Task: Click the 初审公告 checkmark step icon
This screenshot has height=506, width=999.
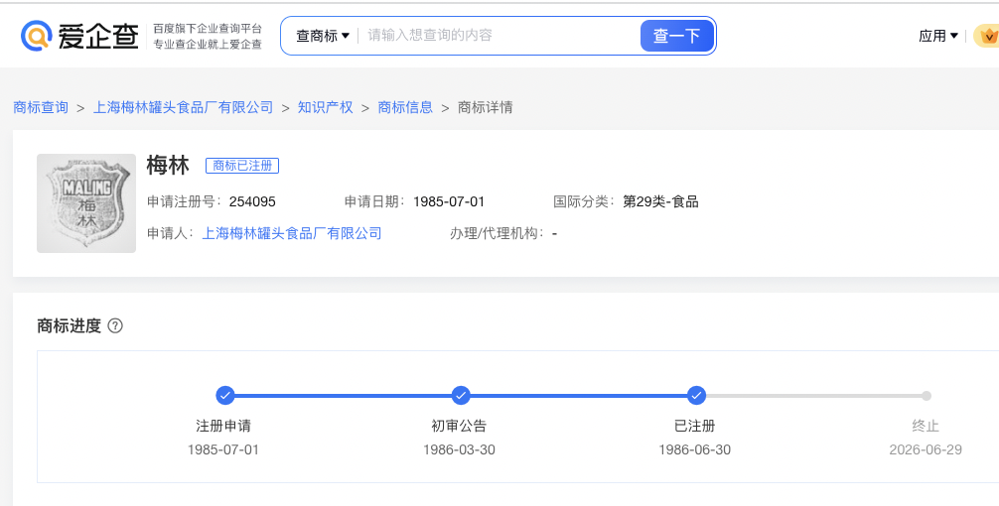Action: click(461, 396)
